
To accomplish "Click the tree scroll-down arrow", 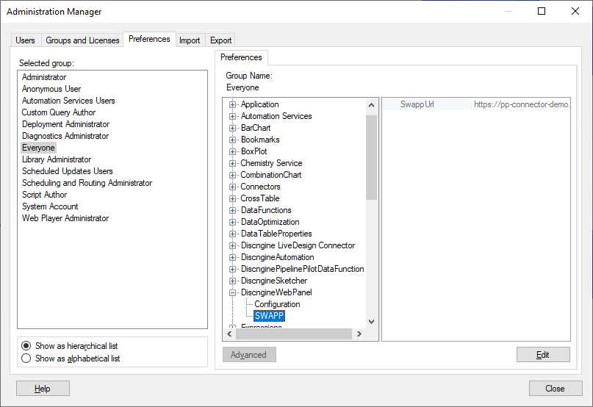I will click(x=371, y=322).
